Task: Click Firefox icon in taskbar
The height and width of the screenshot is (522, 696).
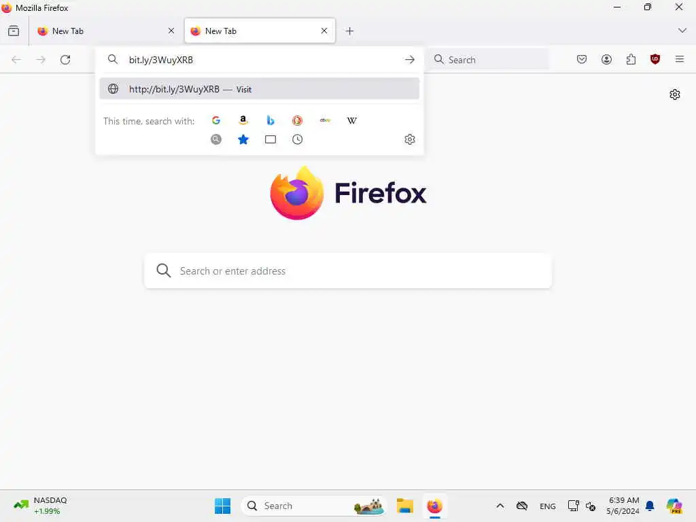Action: [434, 506]
